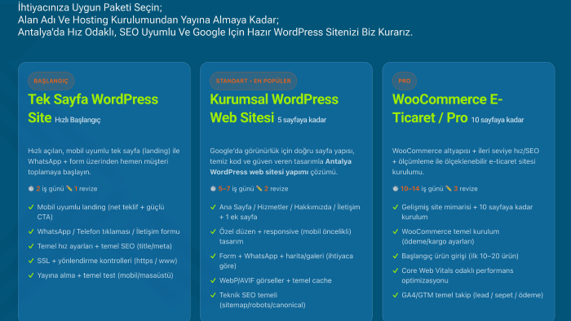The image size is (571, 321).
Task: Click text 'WhatsApp / Telefon tıklaması / İletişim formu'
Action: [x=108, y=231]
